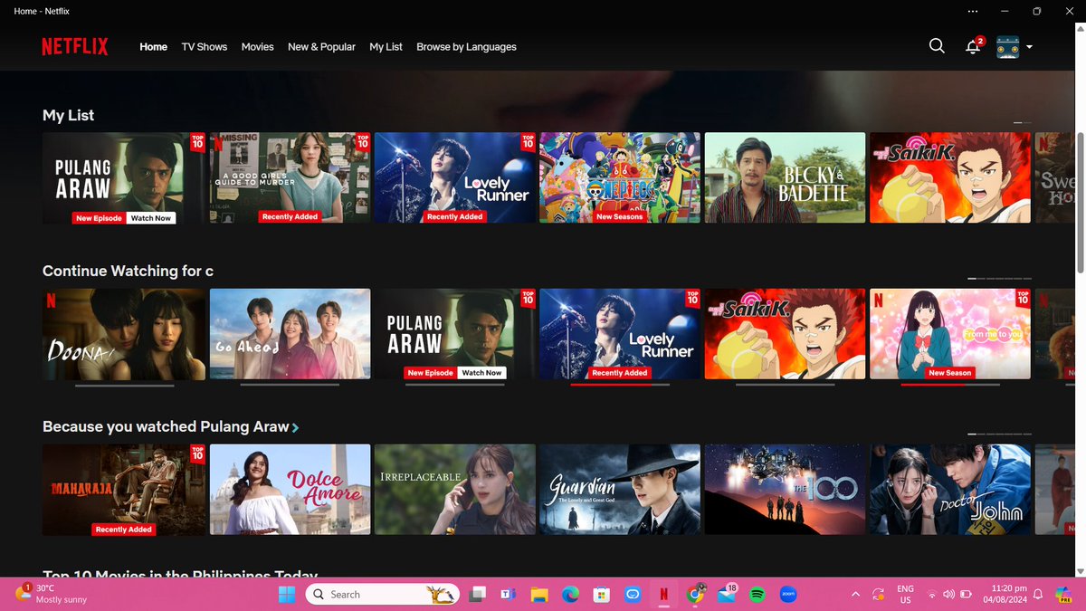Image resolution: width=1086 pixels, height=611 pixels.
Task: Open the One Piece thumbnail
Action: pyautogui.click(x=620, y=177)
